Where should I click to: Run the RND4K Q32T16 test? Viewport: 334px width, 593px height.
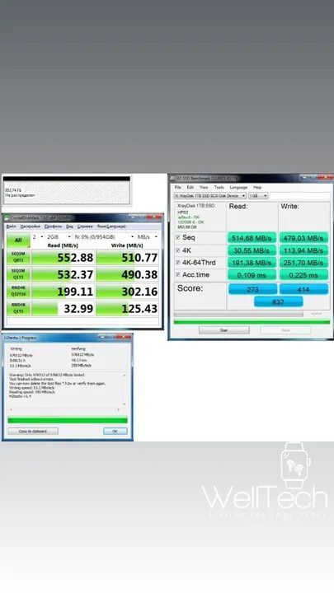point(18,292)
